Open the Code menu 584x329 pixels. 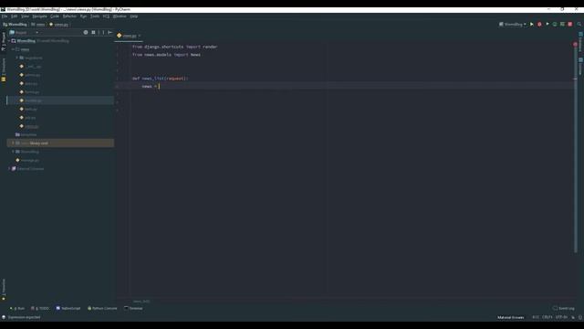click(x=55, y=16)
